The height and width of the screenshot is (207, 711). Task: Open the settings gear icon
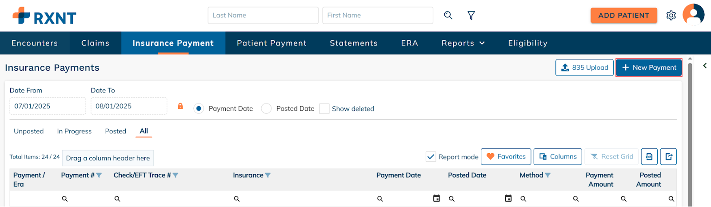(671, 16)
